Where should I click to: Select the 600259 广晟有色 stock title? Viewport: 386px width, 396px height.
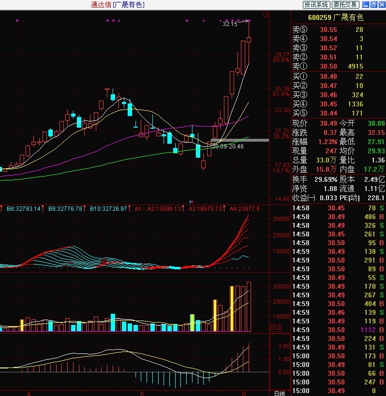pos(336,17)
